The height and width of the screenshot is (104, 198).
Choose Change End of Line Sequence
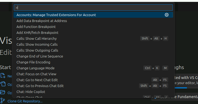[93, 56]
